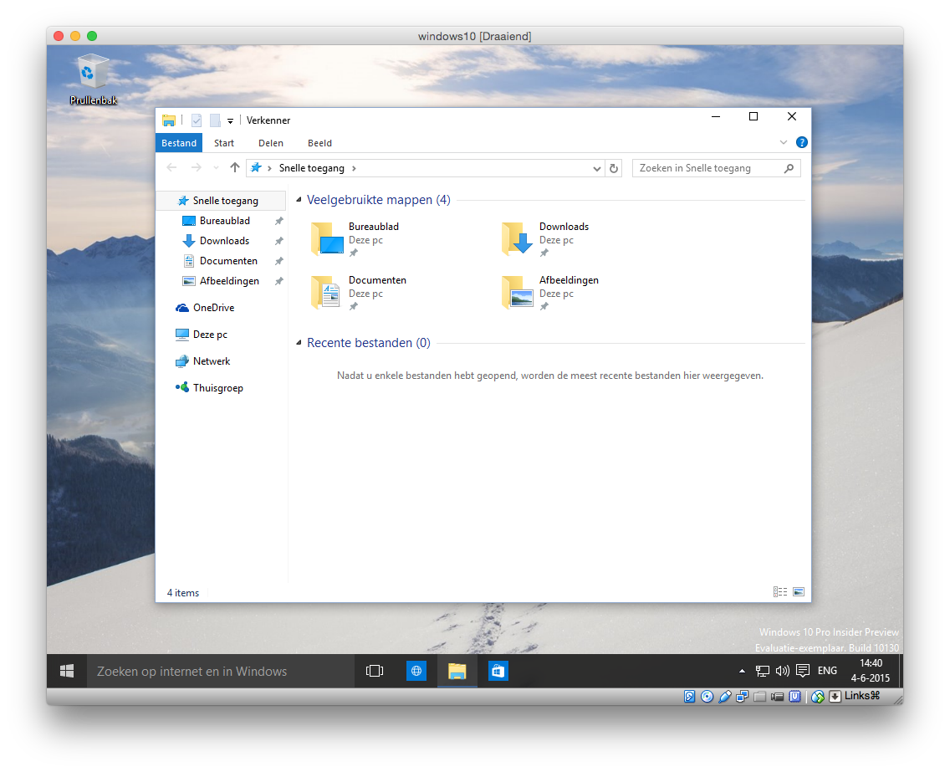This screenshot has height=772, width=950.
Task: Unpin Bureaublad from Snelle toegang sidebar
Action: pos(279,221)
